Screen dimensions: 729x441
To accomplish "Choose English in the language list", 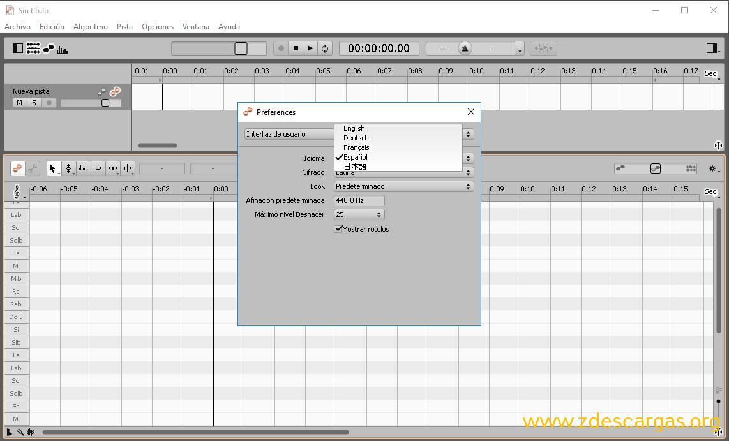I will point(398,128).
